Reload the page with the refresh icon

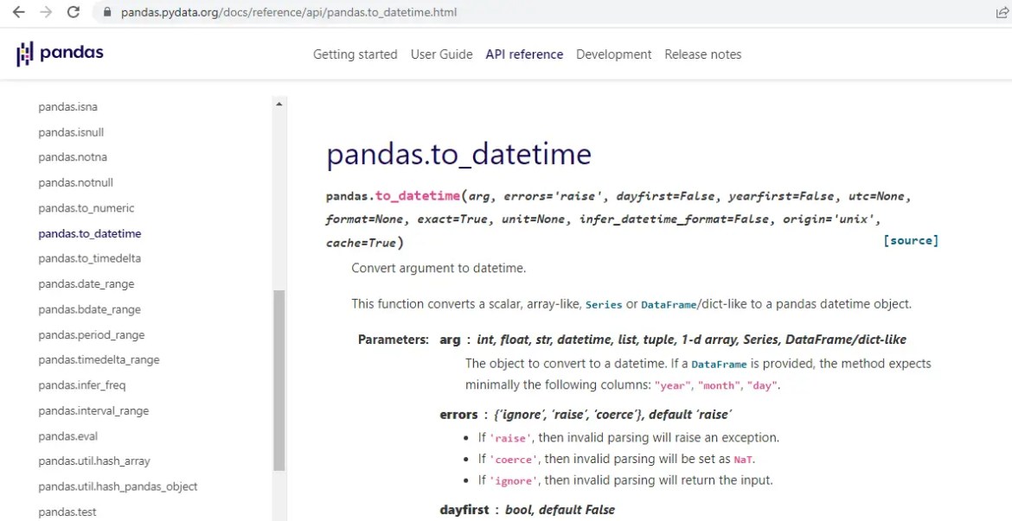point(74,12)
